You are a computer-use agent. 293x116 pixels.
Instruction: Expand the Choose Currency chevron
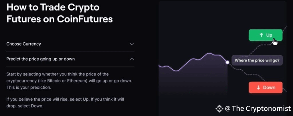(x=132, y=44)
